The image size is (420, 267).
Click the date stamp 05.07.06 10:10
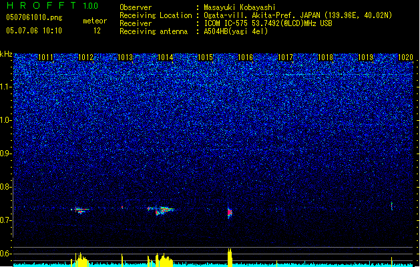[x=34, y=31]
